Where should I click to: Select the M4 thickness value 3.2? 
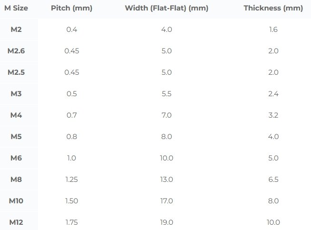tap(273, 115)
